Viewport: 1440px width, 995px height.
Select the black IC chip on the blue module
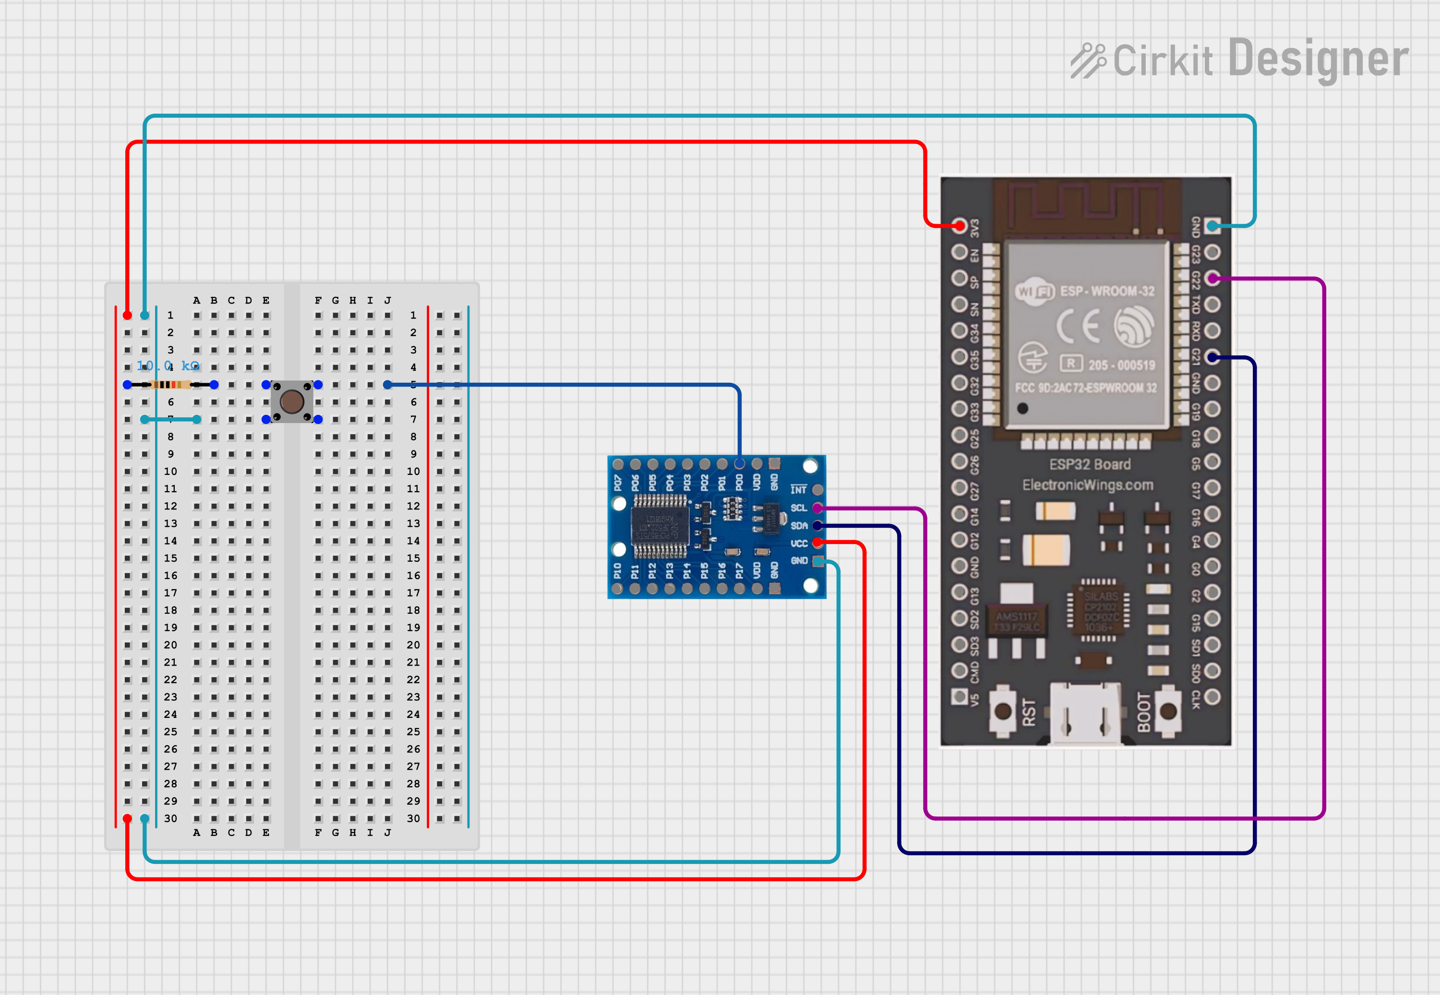[x=660, y=526]
